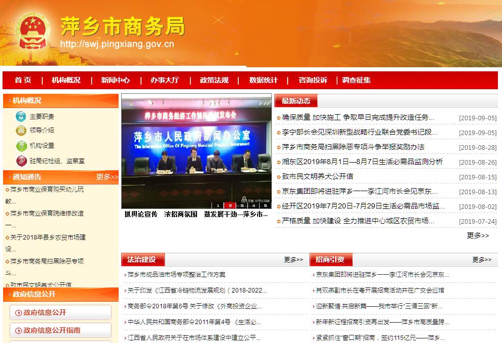Expand 通知通告 with 更多>> link

[107, 177]
